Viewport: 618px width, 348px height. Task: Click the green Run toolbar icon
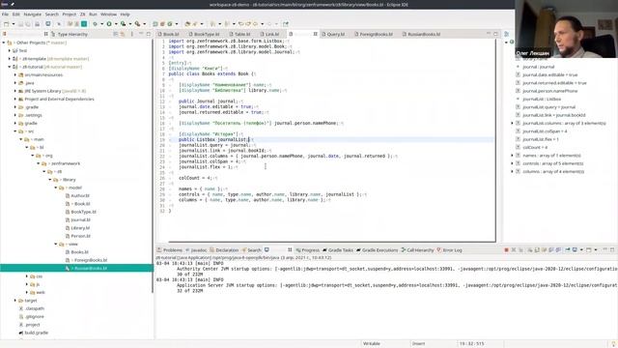pos(109,24)
